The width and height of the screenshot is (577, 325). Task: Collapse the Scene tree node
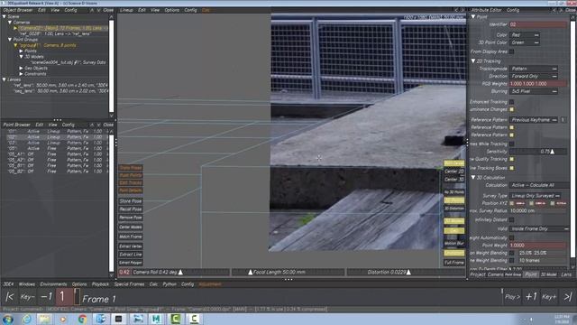coord(4,16)
